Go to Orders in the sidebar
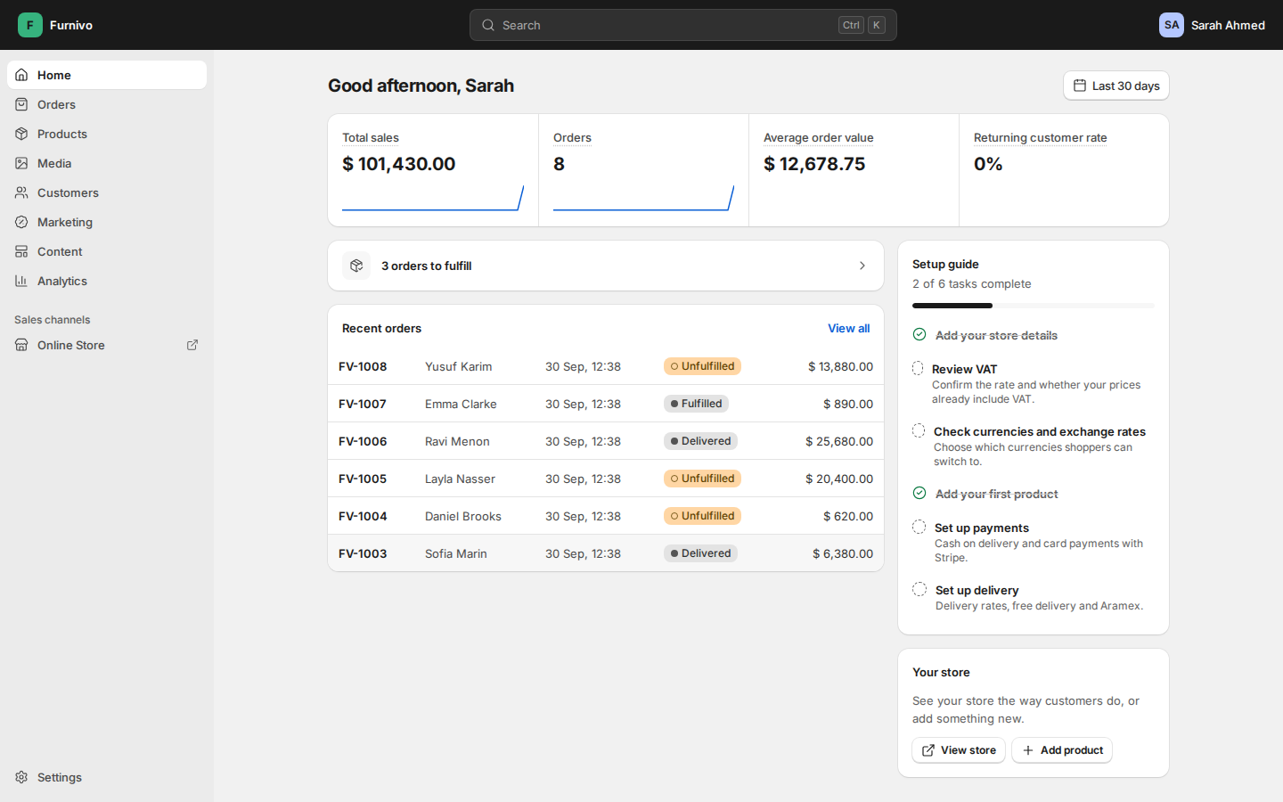1283x802 pixels. [x=107, y=104]
